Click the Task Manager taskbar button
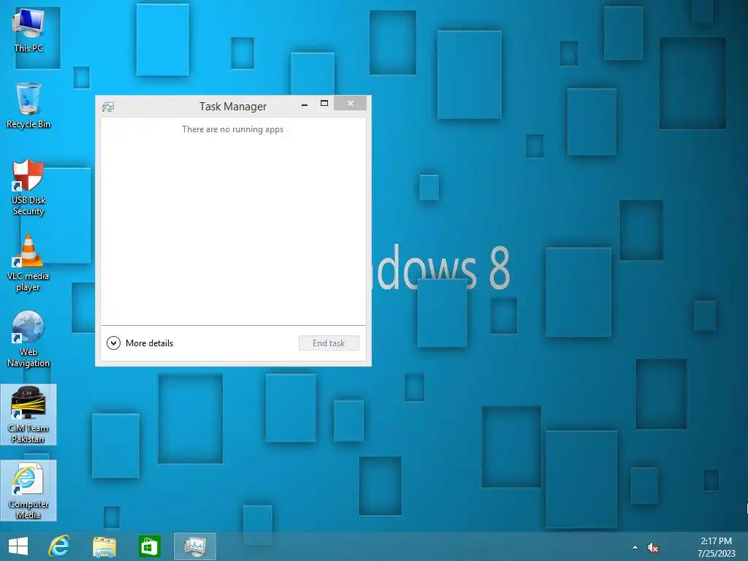Screen dimensions: 748x561 [195, 546]
